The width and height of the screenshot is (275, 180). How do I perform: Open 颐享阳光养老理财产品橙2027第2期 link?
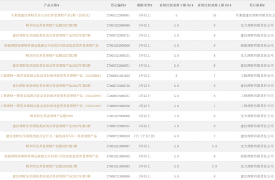(x=51, y=56)
